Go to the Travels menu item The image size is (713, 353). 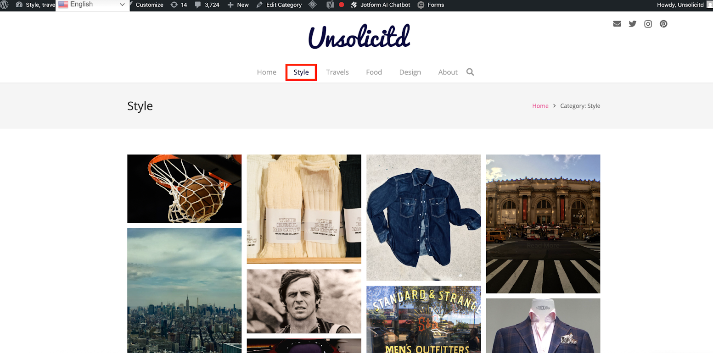coord(337,72)
